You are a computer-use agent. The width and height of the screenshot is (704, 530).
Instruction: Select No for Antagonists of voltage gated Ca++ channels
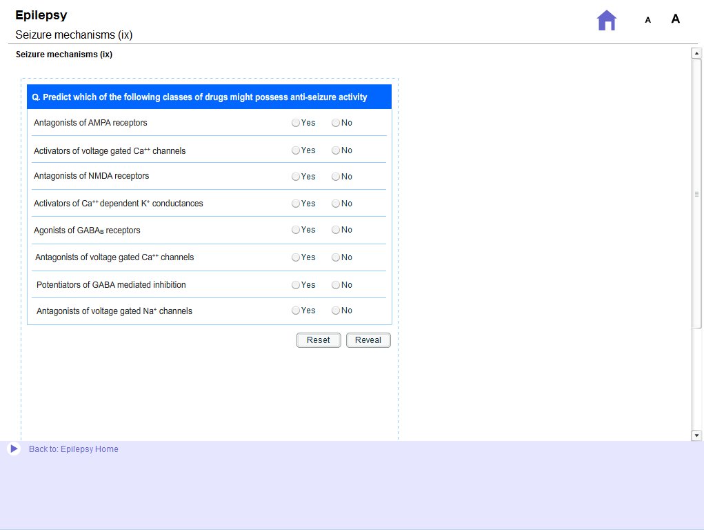[x=336, y=257]
